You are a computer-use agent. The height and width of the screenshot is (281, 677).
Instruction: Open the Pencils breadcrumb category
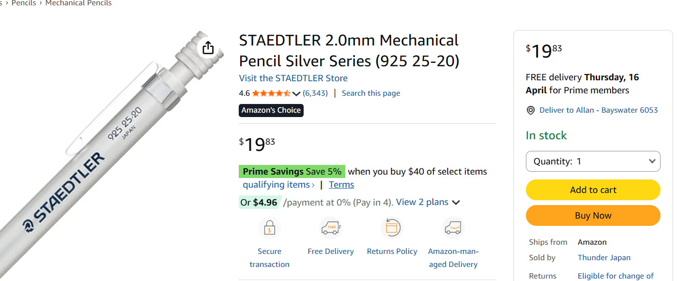[x=24, y=3]
